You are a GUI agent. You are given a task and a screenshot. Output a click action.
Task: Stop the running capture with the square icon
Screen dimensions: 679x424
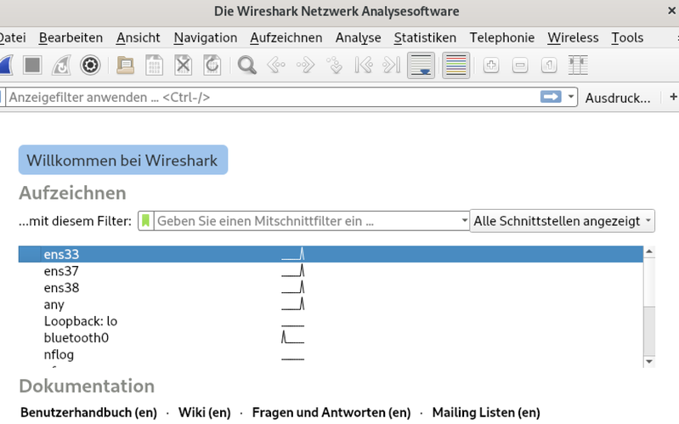coord(32,65)
